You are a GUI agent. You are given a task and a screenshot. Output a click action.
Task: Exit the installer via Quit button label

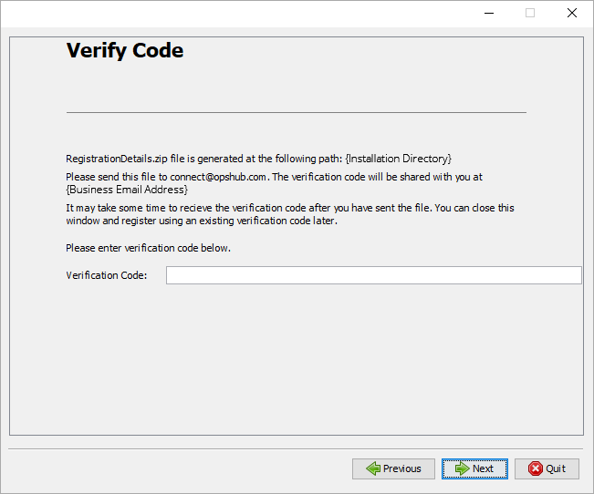tap(556, 468)
